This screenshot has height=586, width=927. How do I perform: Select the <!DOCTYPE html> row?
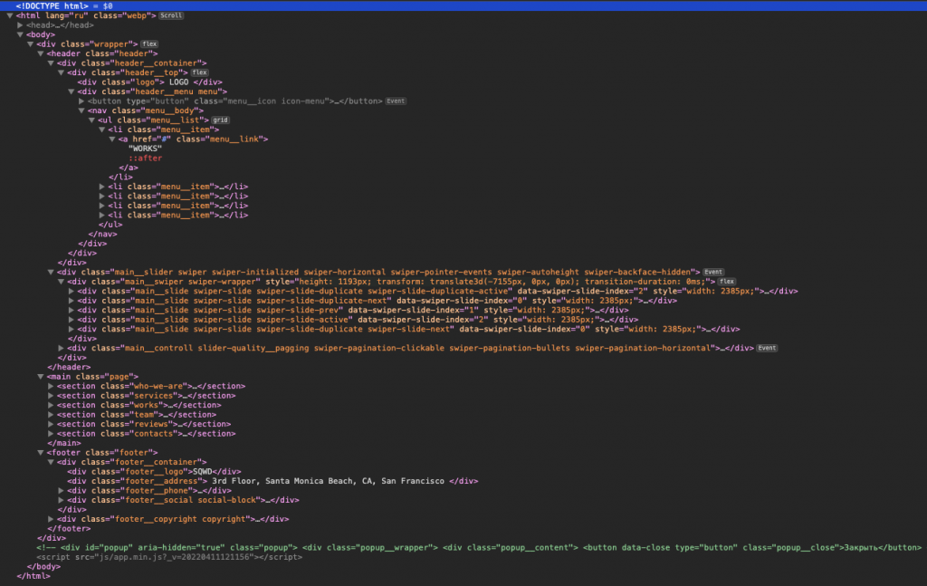coord(463,5)
